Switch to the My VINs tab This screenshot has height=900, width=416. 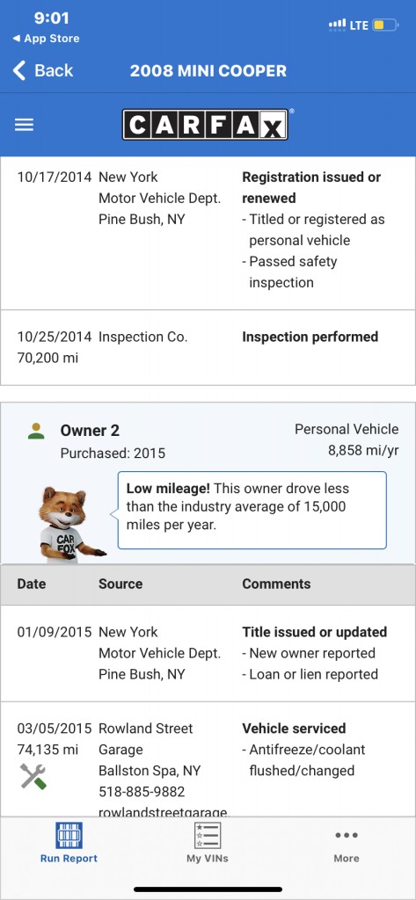(x=208, y=842)
